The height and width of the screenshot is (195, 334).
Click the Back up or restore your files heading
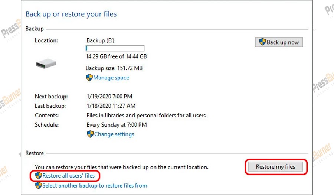[71, 14]
